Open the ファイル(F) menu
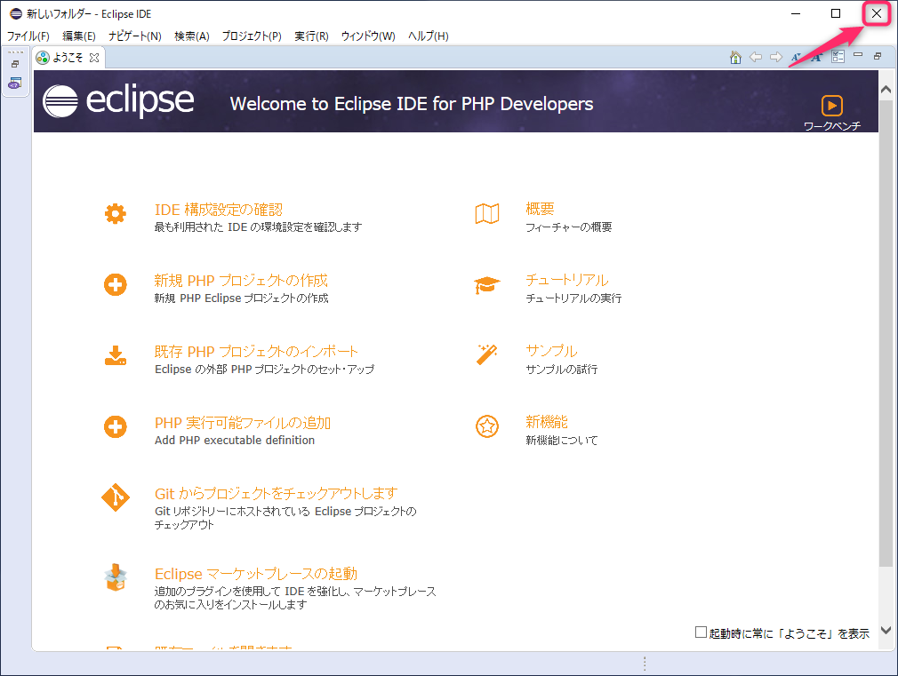This screenshot has width=898, height=676. pos(28,36)
